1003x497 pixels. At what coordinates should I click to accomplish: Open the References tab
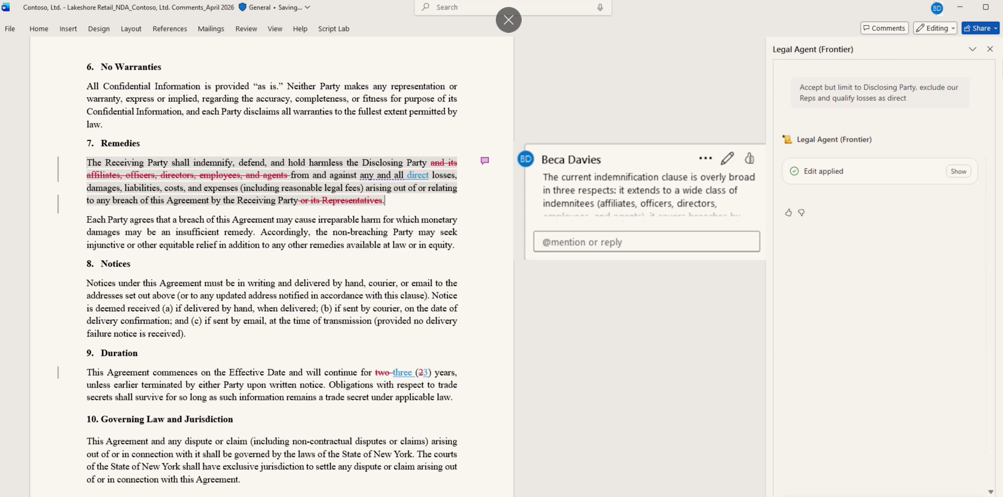pyautogui.click(x=169, y=29)
